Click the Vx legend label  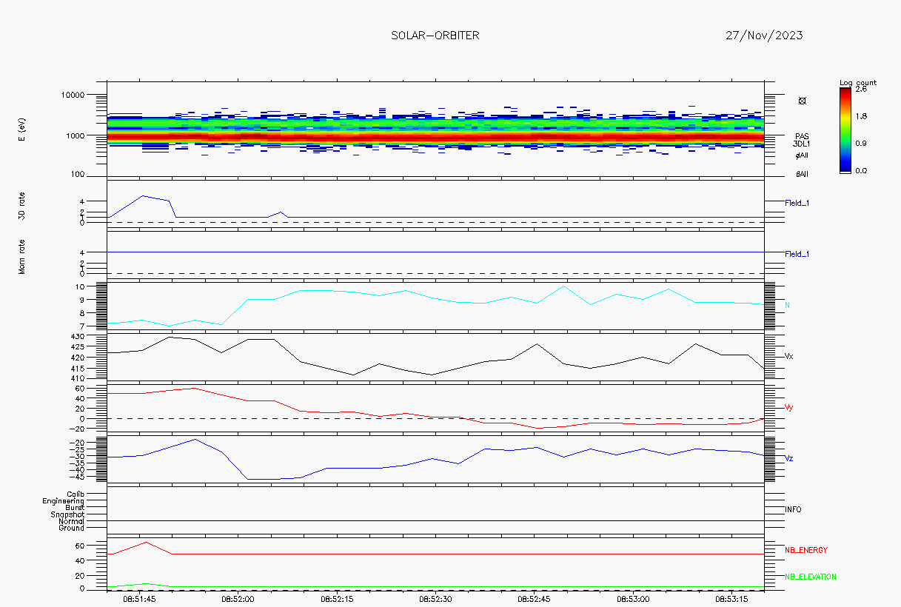point(789,356)
